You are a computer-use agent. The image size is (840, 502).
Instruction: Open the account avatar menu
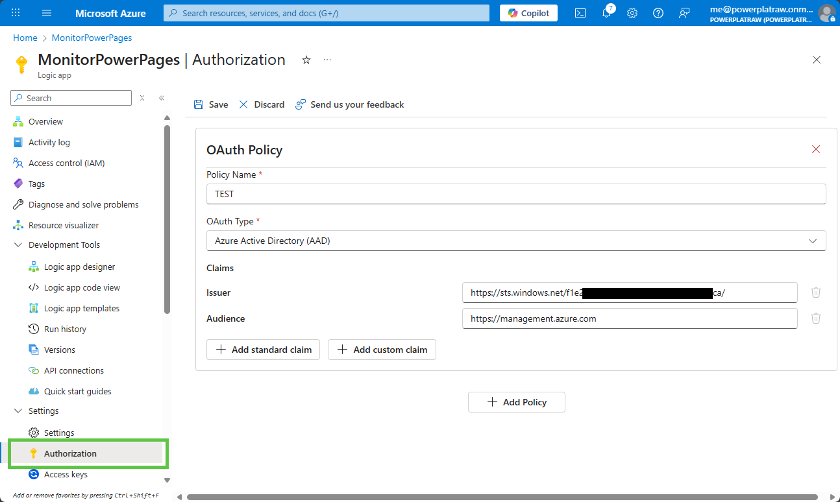click(826, 13)
